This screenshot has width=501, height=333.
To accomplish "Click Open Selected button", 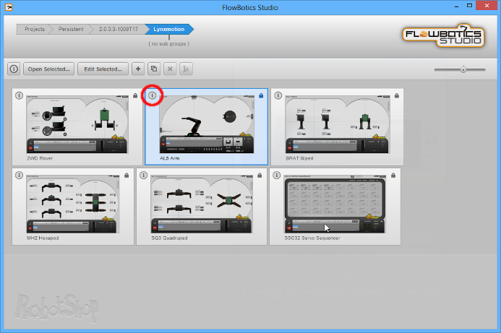I will pyautogui.click(x=48, y=69).
